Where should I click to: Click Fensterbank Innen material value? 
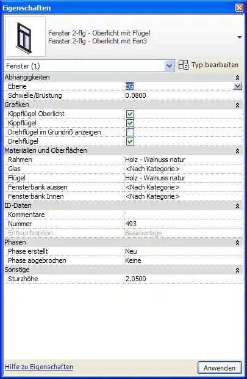tap(184, 196)
